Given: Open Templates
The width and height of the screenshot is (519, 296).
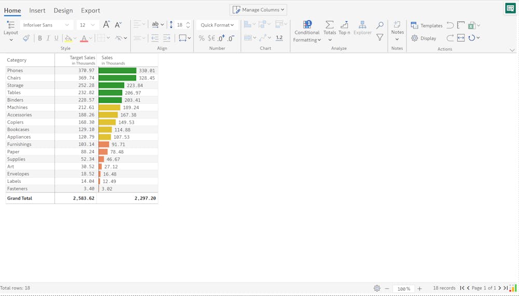Looking at the screenshot, I should [x=426, y=25].
